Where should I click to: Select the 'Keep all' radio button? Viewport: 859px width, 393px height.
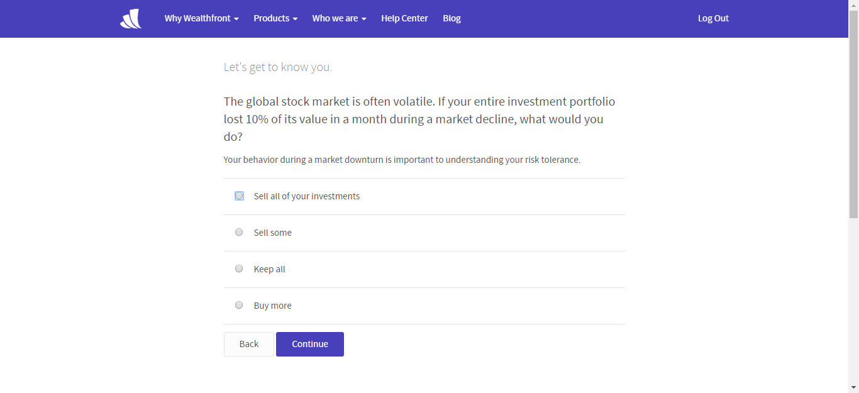pyautogui.click(x=239, y=269)
